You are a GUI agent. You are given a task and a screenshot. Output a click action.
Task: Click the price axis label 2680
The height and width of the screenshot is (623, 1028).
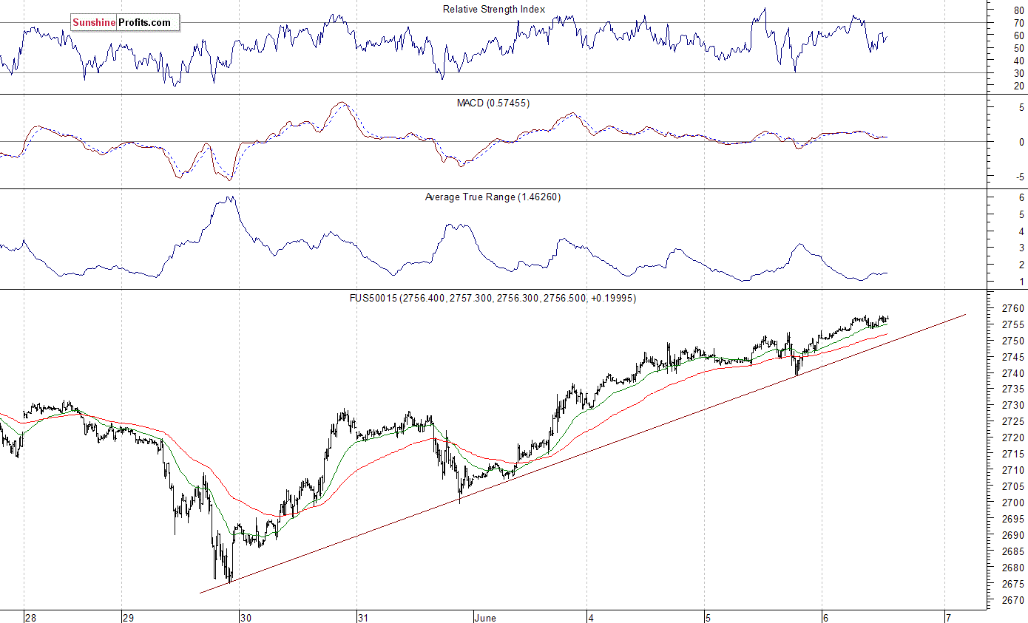[x=1013, y=568]
